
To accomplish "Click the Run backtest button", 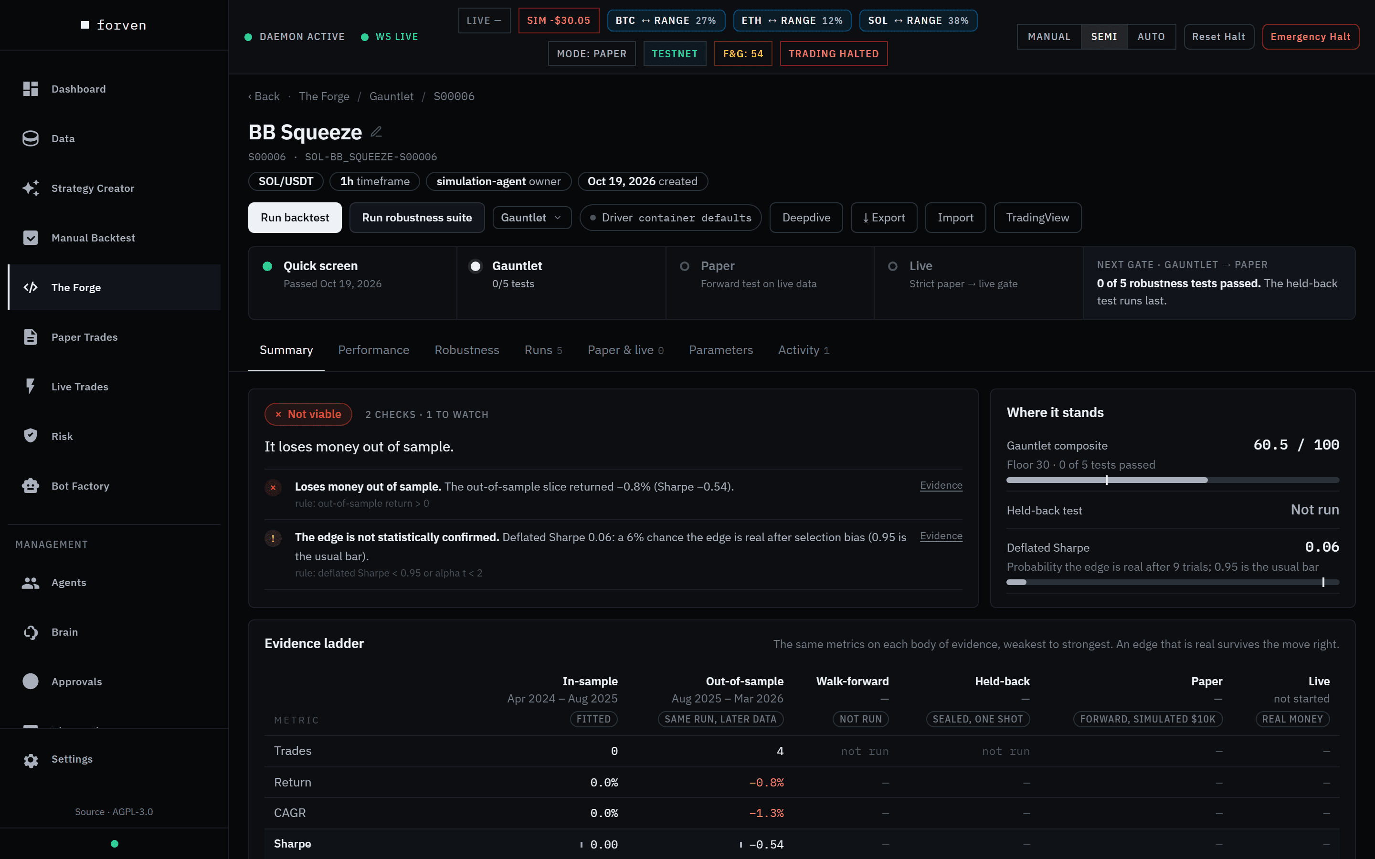I will [x=295, y=218].
